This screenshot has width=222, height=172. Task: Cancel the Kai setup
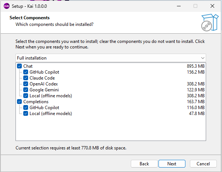tap(203, 164)
